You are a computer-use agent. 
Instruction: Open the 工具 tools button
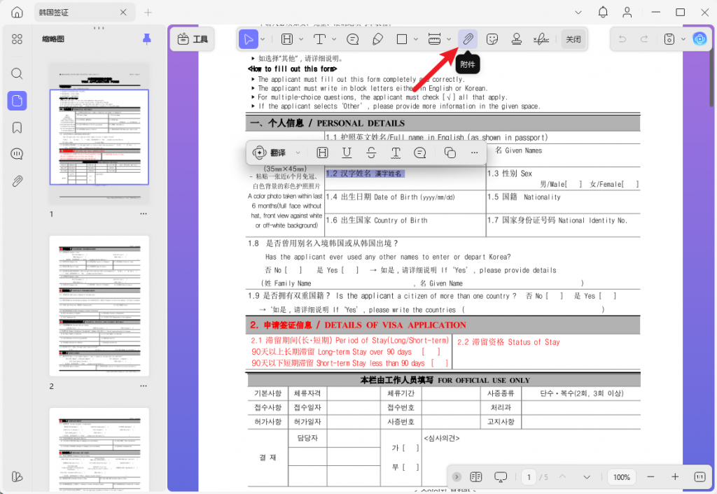point(193,39)
